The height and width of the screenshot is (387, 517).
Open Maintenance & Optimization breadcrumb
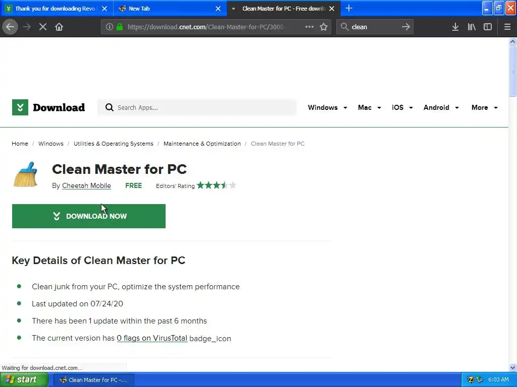[x=202, y=144]
